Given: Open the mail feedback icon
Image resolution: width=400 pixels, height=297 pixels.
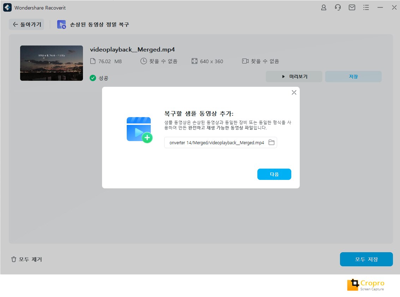Looking at the screenshot, I should 352,8.
